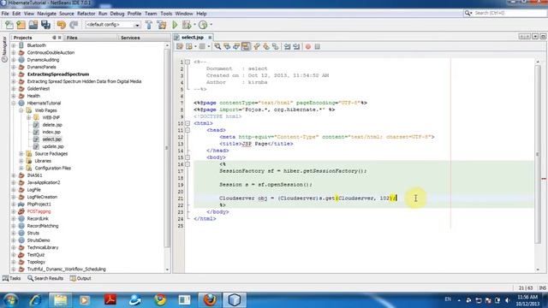Close the select.jsp editor tab
The image size is (548, 308).
click(x=210, y=38)
